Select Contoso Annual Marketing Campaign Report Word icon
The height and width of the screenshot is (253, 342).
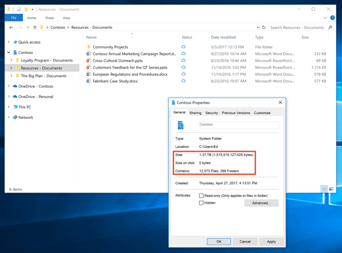pyautogui.click(x=89, y=54)
